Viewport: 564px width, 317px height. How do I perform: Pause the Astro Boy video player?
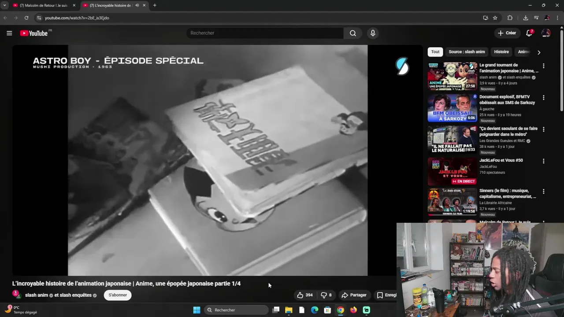218,160
